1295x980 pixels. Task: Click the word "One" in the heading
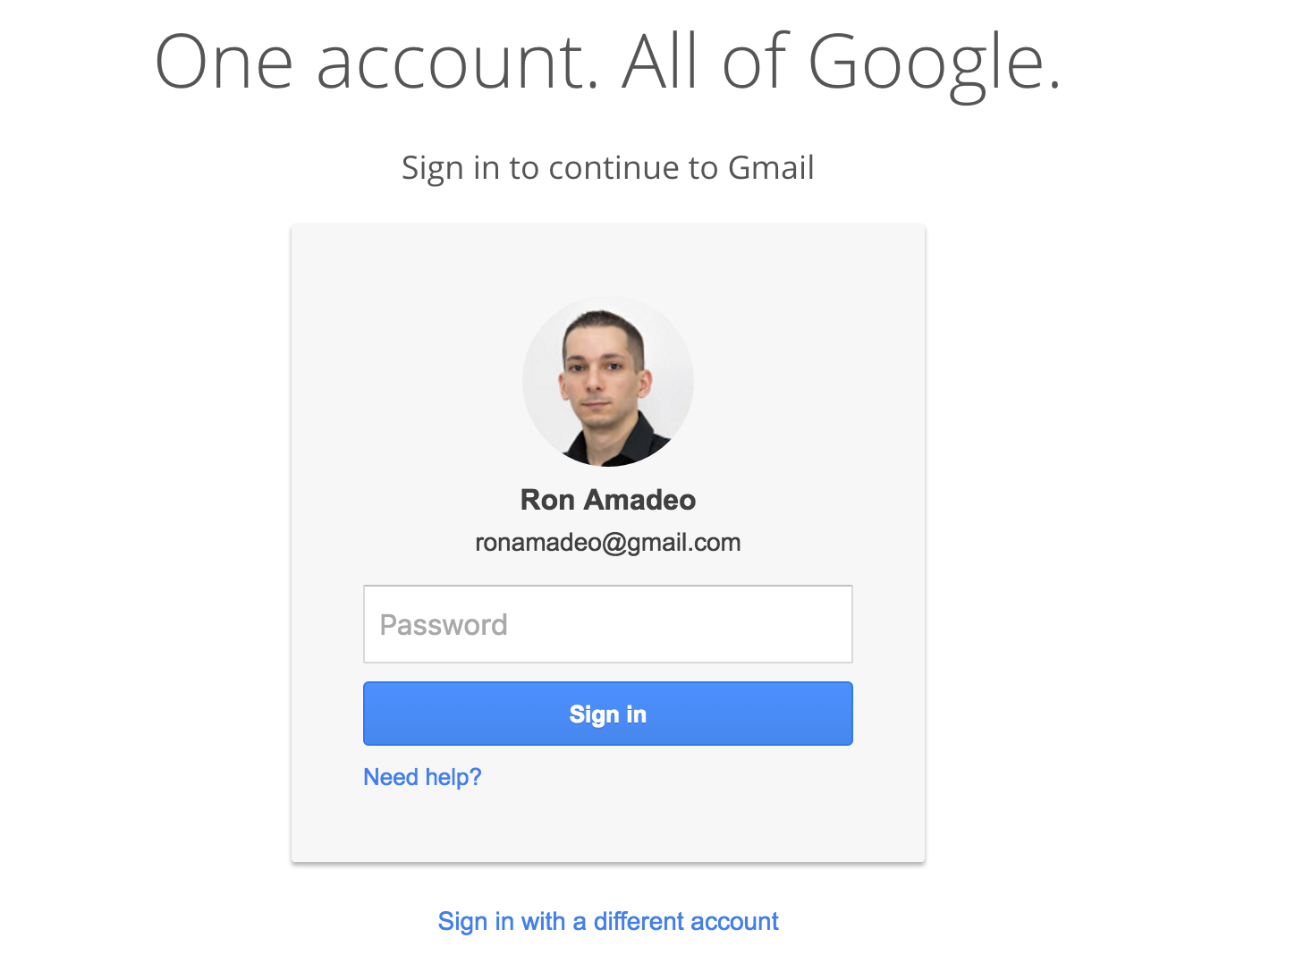[x=224, y=63]
